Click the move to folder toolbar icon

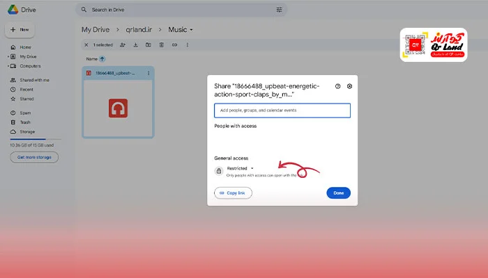tap(148, 45)
